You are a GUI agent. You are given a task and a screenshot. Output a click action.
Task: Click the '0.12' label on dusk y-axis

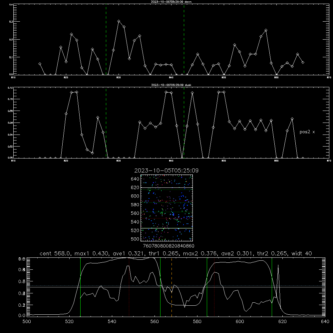click(x=10, y=88)
